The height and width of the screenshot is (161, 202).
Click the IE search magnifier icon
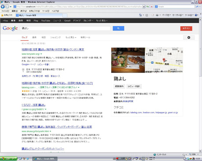[197, 7]
